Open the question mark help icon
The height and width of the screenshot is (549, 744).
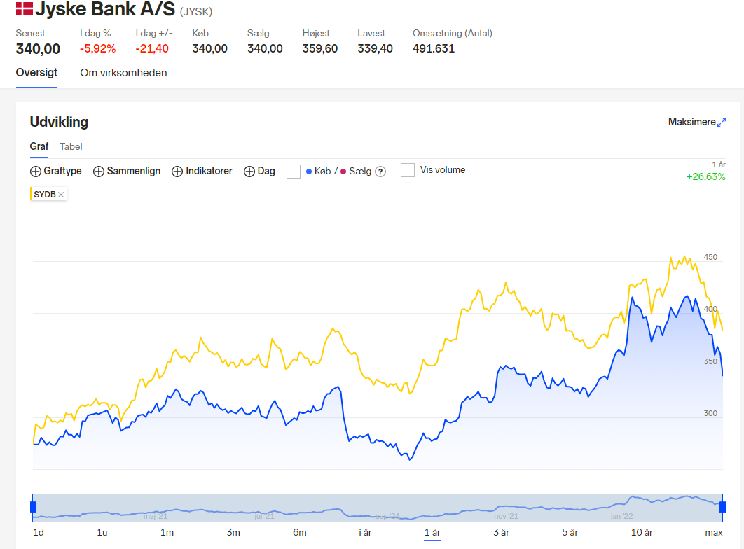tap(380, 172)
